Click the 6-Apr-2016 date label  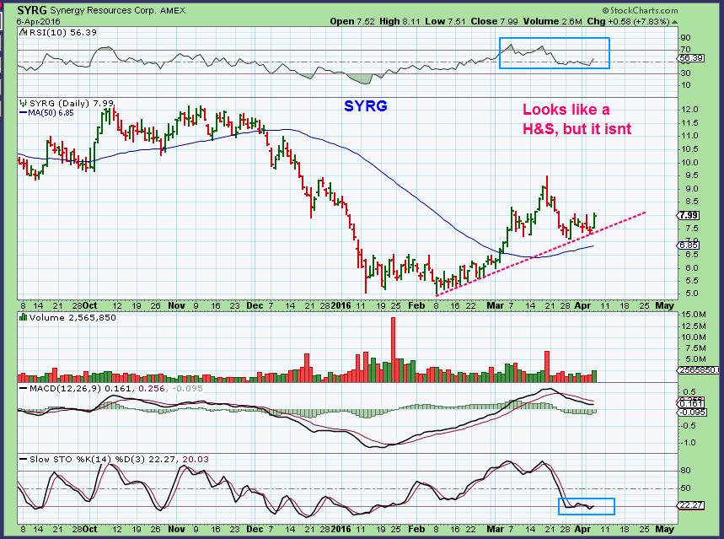pyautogui.click(x=38, y=21)
